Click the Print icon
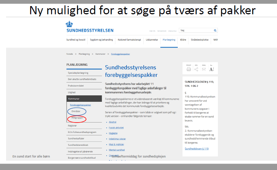The height and width of the screenshot is (170, 277). 189,69
